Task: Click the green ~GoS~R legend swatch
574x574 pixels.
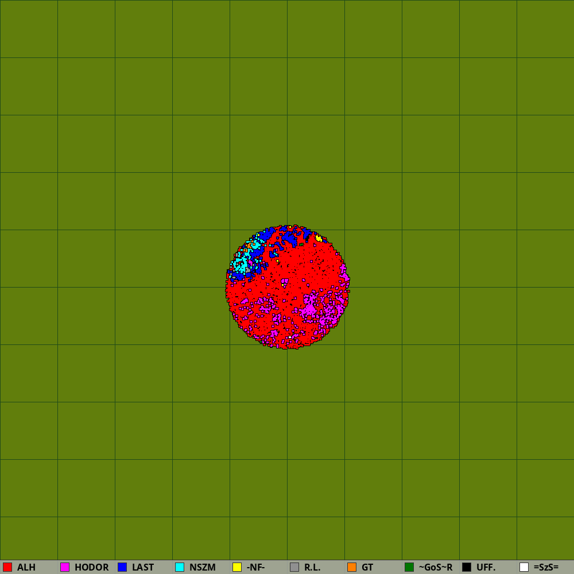Action: tap(409, 567)
